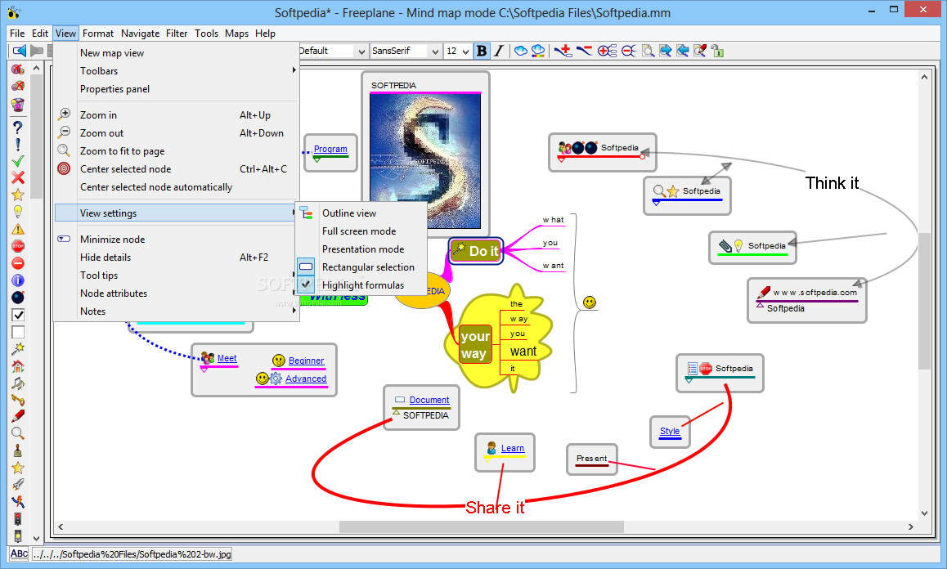The height and width of the screenshot is (569, 947).
Task: Click the fold node minus-branch icon
Action: click(629, 51)
